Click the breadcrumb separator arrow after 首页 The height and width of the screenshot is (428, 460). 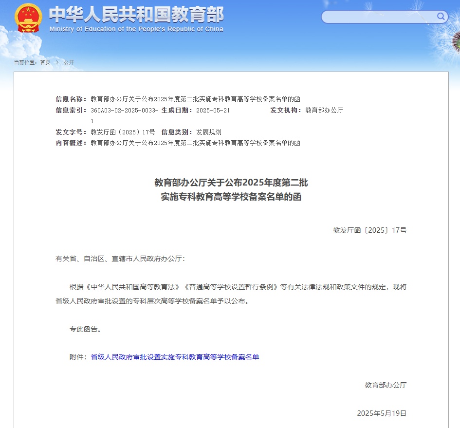57,62
